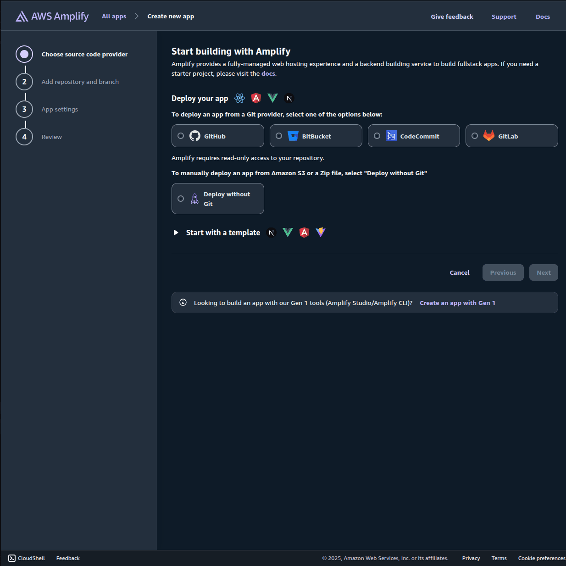566x566 pixels.
Task: Open the Docs link in the header
Action: point(543,17)
